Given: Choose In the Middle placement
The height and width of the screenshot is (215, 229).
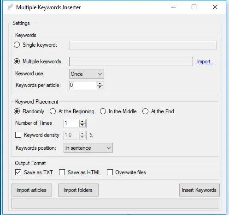Looking at the screenshot, I should pos(103,111).
